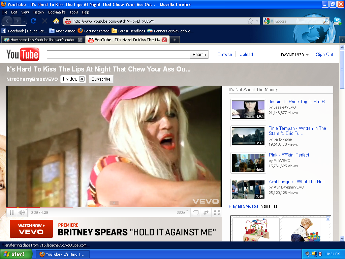Open a new tab with plus button

click(175, 40)
